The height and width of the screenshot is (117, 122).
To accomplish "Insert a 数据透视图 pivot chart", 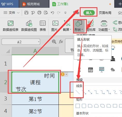I will point(29,26).
